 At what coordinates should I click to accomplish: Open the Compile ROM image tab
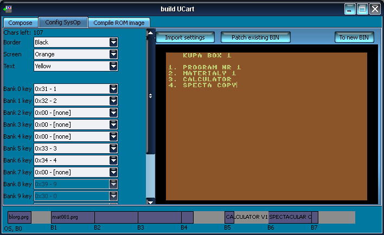pos(119,23)
